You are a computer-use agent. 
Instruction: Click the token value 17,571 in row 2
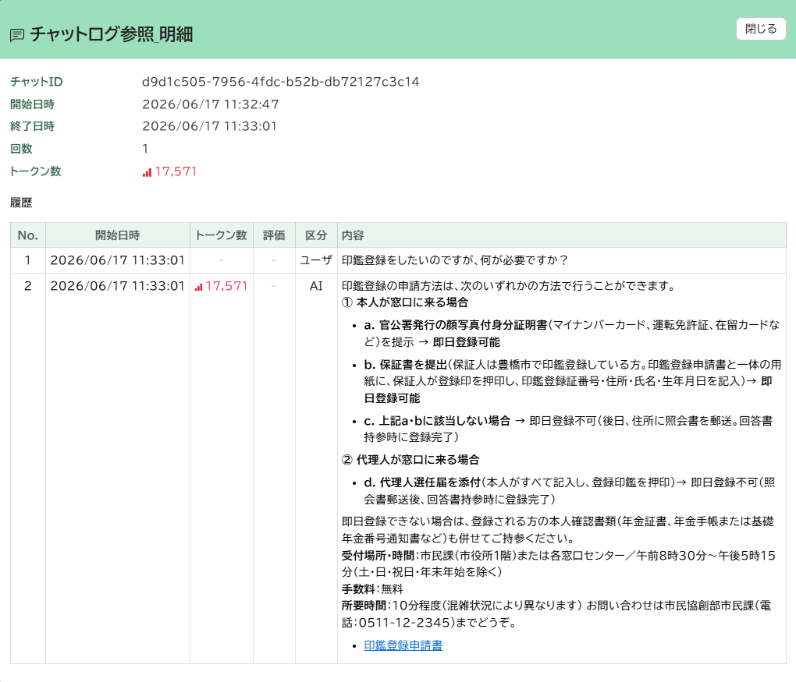[226, 286]
